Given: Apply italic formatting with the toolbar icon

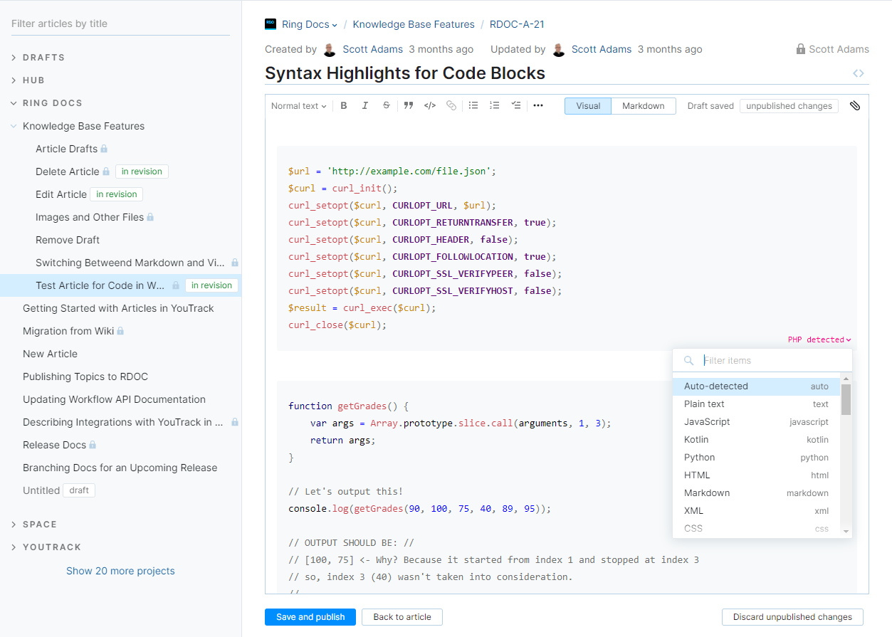Looking at the screenshot, I should (x=365, y=105).
